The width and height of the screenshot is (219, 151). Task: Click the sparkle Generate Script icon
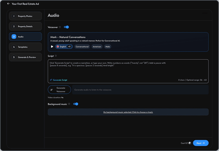pos(51,80)
